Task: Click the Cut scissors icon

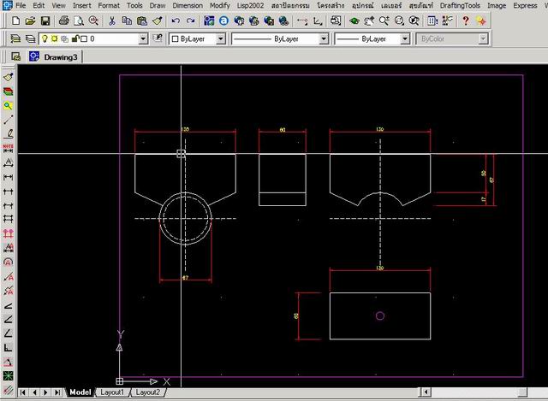Action: 111,21
